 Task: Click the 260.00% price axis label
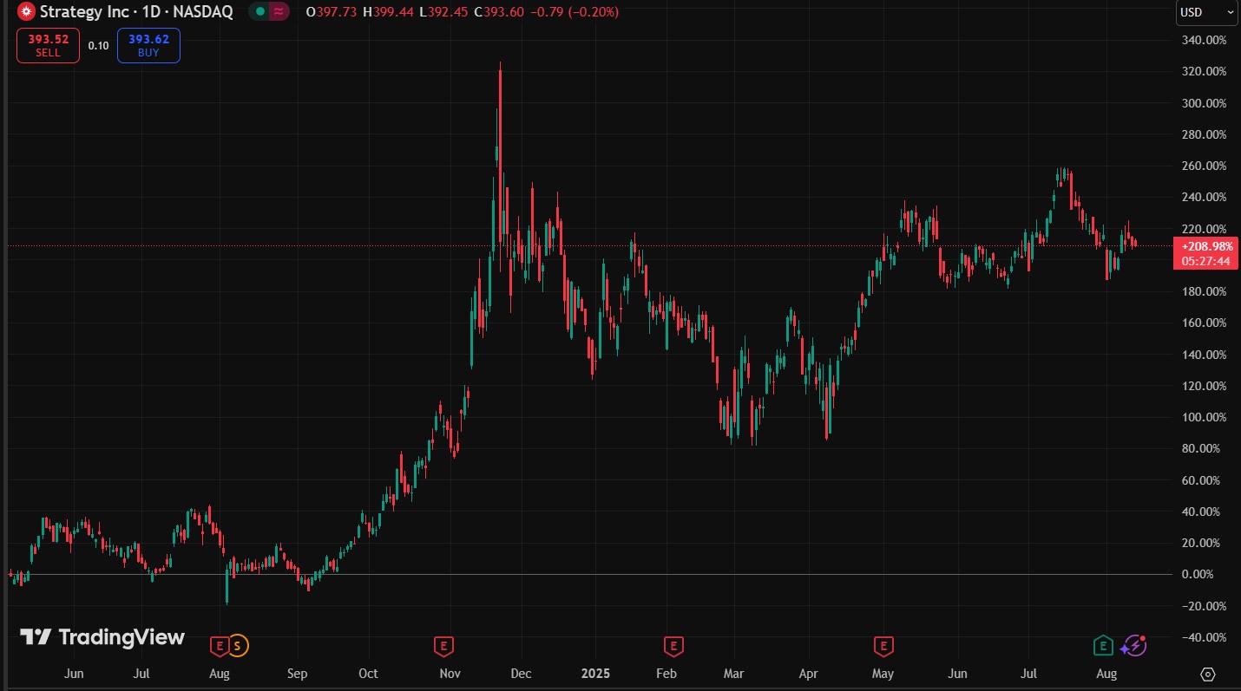click(x=1202, y=166)
